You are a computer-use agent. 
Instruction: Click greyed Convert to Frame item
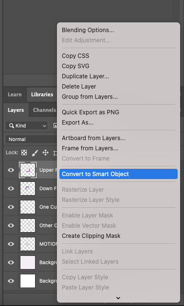click(x=86, y=159)
